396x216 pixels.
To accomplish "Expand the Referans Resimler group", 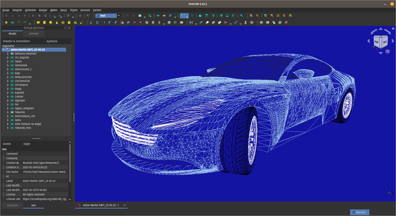I will pyautogui.click(x=8, y=54).
